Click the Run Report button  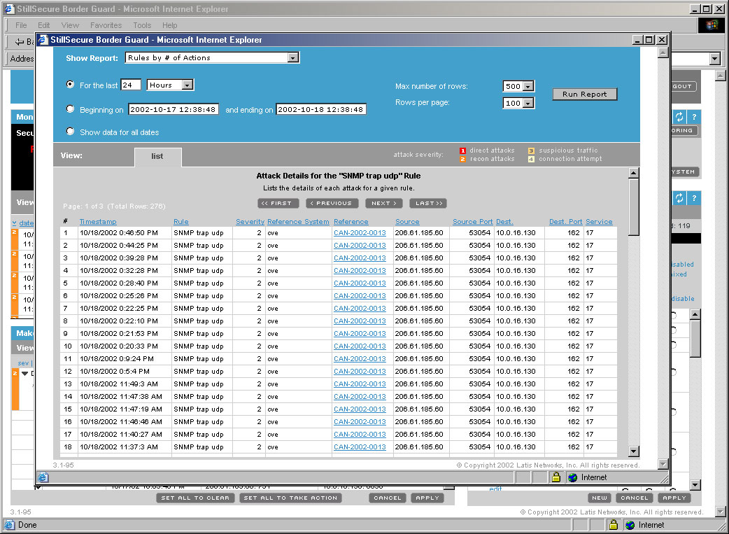[x=584, y=94]
